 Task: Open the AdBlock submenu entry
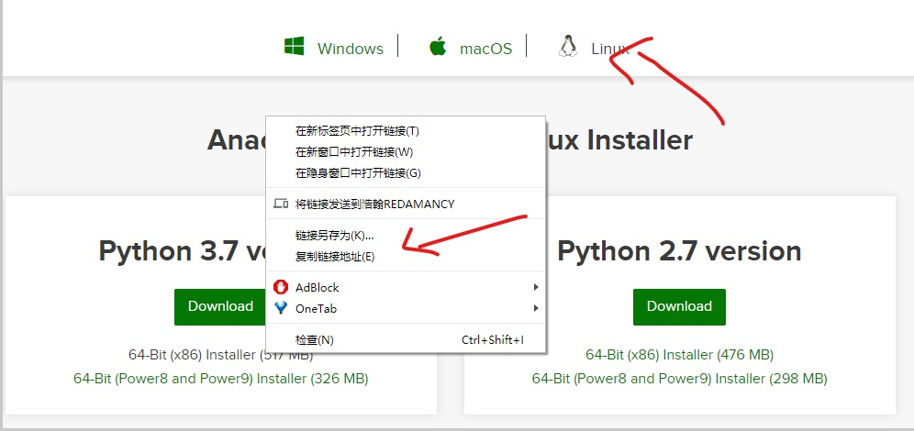pos(406,287)
